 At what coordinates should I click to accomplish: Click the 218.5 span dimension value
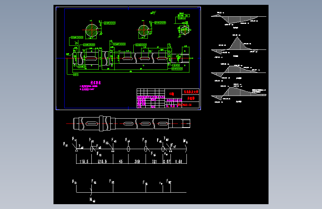102,161
